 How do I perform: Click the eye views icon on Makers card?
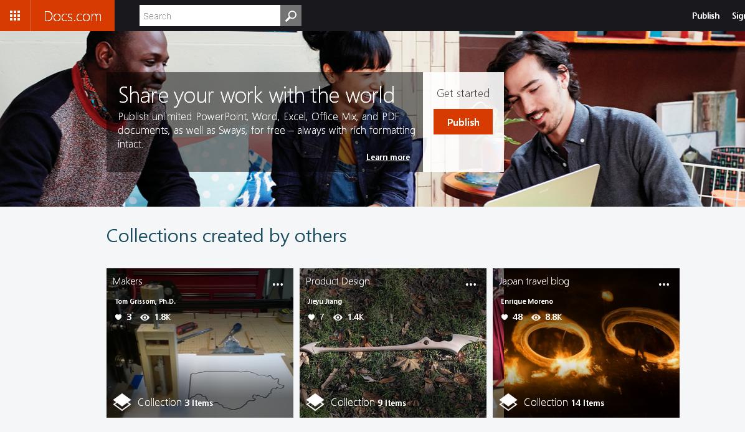pos(145,317)
